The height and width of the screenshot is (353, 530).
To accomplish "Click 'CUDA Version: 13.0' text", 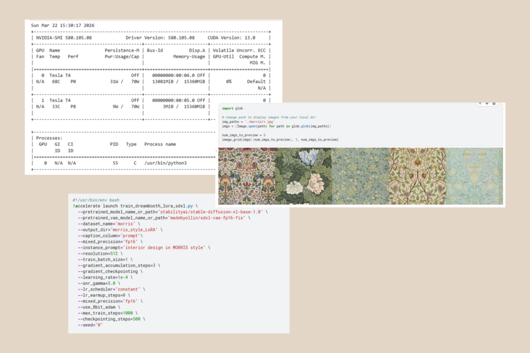I will (231, 38).
